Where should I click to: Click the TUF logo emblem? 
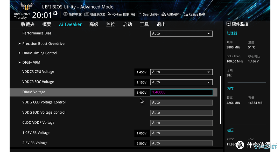click(x=26, y=6)
